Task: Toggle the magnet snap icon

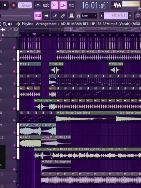Action: click(79, 16)
